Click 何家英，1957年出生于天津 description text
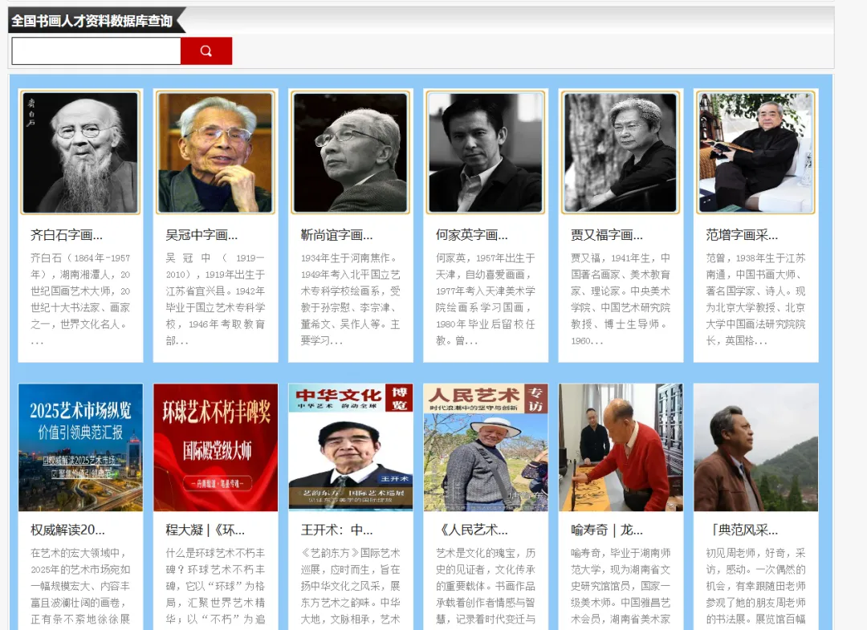This screenshot has width=867, height=630. pyautogui.click(x=486, y=299)
